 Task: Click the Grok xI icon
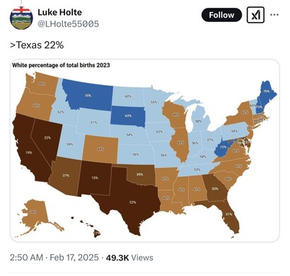point(255,15)
